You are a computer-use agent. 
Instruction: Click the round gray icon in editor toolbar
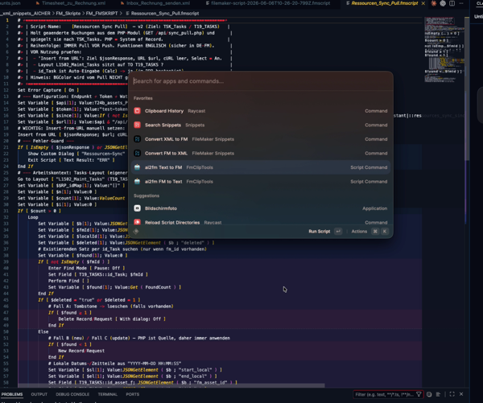tap(443, 3)
